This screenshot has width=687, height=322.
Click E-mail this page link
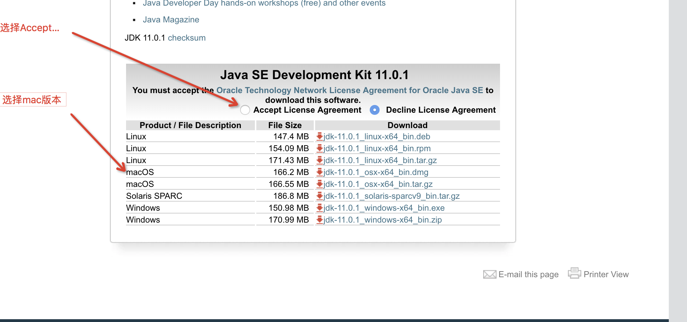pos(528,274)
